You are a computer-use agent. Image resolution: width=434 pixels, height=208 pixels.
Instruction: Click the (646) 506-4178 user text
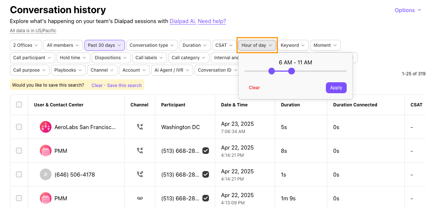(x=75, y=175)
